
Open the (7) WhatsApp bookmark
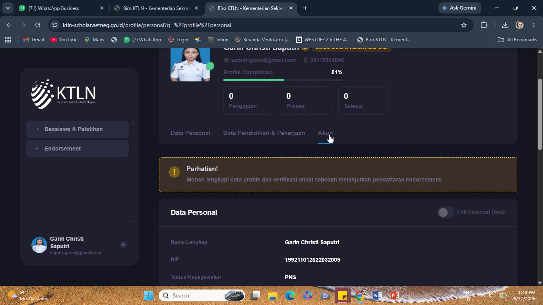coord(142,40)
